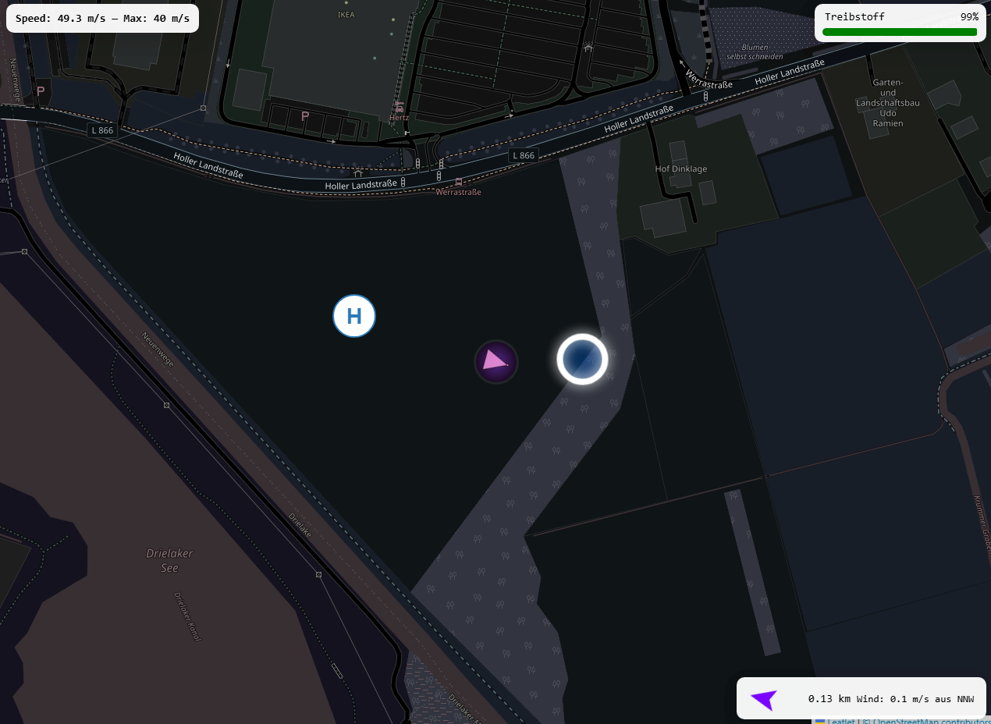Screen dimensions: 991x724
Task: Click the Werrastraße bus stop icon
Action: coord(458,182)
